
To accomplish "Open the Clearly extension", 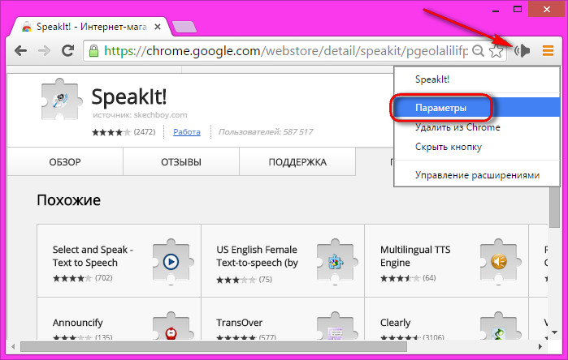I will (x=395, y=323).
